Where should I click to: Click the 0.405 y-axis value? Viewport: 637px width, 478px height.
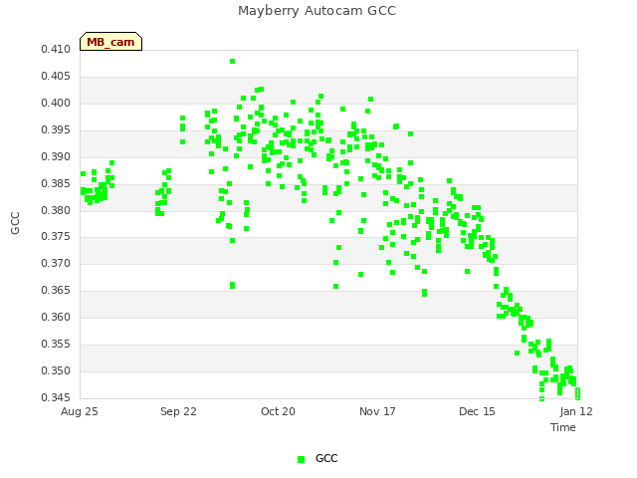coord(56,77)
